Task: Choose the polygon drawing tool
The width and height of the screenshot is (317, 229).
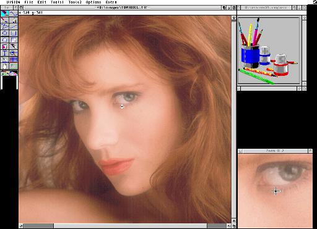Action: (x=4, y=27)
